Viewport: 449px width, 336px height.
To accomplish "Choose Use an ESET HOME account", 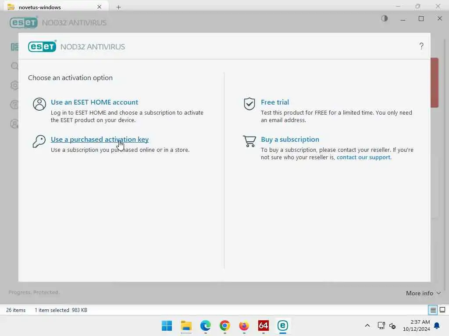I will coord(95,102).
